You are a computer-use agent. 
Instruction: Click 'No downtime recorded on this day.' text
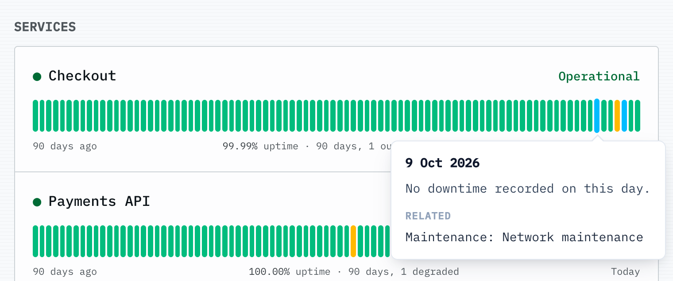pos(528,189)
